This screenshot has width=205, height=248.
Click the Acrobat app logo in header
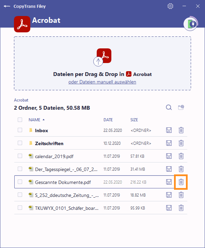[22, 24]
